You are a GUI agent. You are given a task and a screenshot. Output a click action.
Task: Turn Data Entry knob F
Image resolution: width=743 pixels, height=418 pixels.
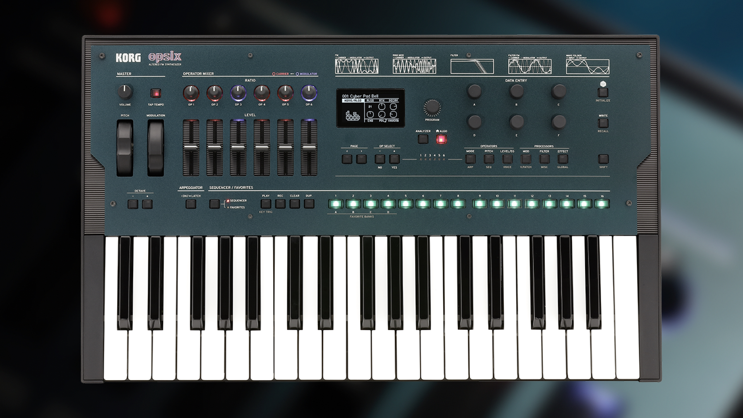558,122
